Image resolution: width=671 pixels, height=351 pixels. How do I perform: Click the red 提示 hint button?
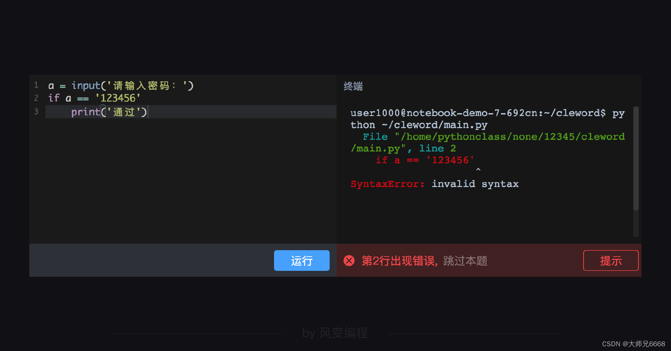click(611, 261)
